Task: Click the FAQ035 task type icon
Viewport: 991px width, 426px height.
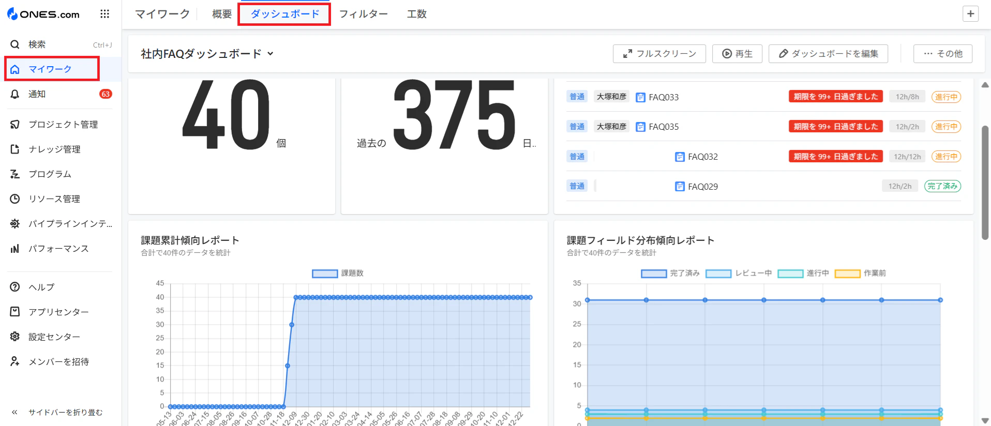Action: coord(640,127)
